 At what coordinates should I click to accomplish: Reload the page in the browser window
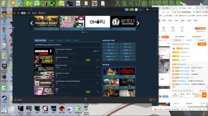163,12
